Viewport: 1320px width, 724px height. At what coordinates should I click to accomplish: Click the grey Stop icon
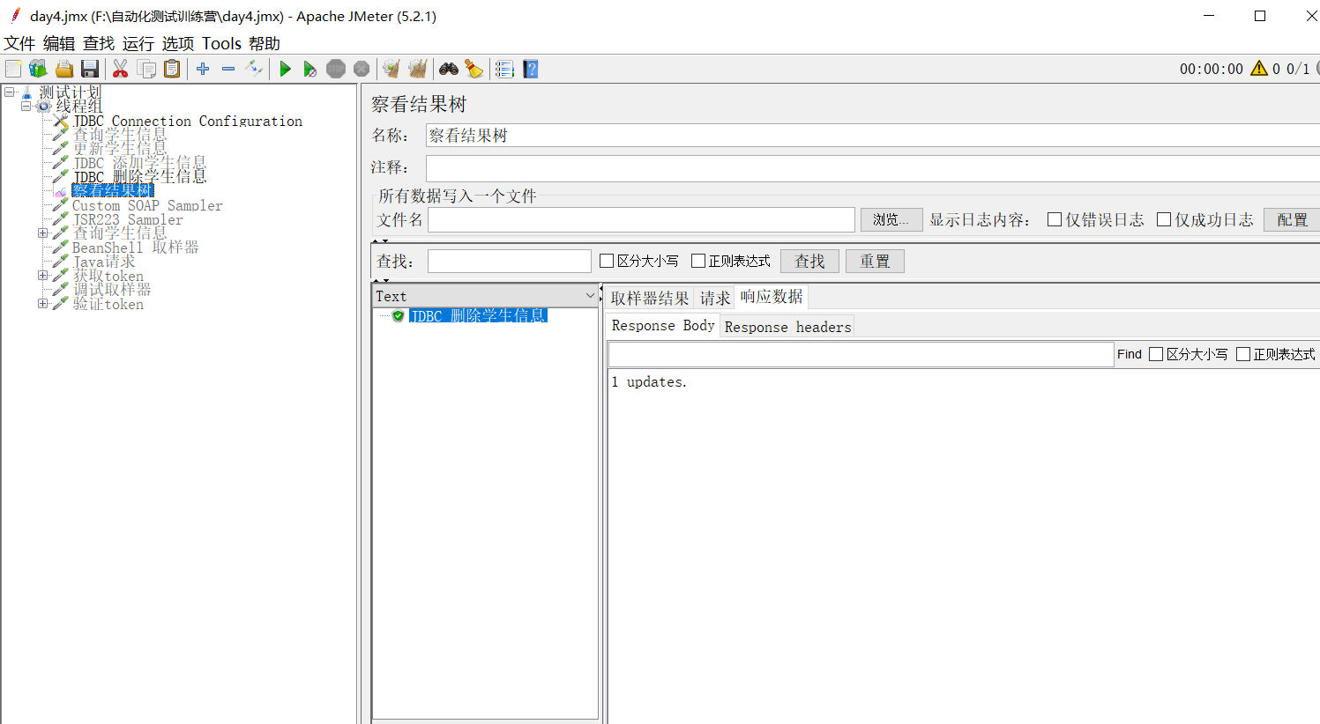336,69
